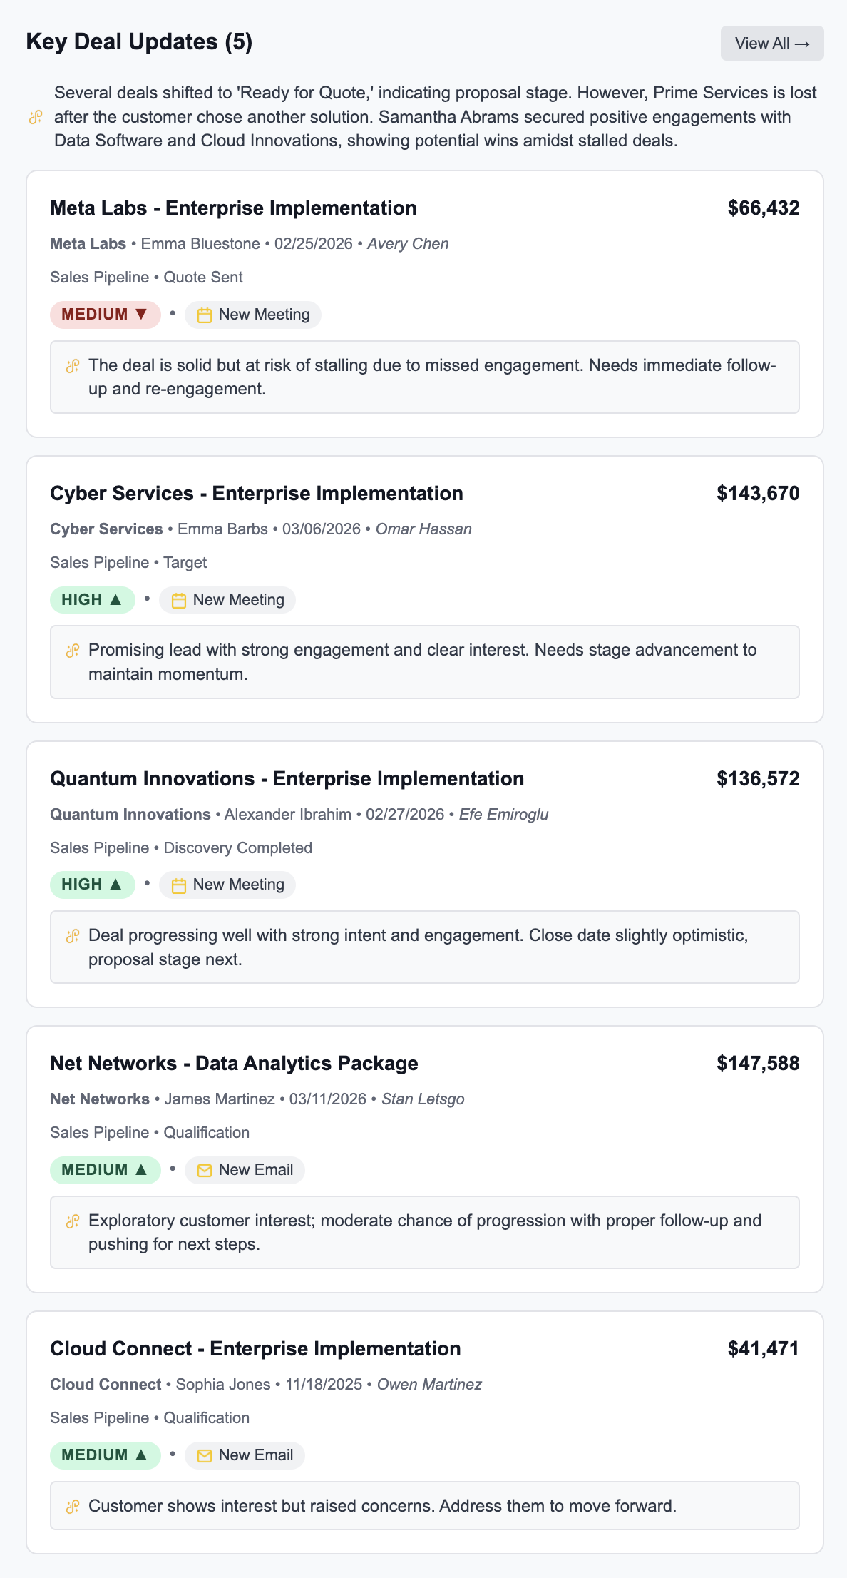Open Meta Labs - Enterprise Implementation deal title

(x=233, y=208)
